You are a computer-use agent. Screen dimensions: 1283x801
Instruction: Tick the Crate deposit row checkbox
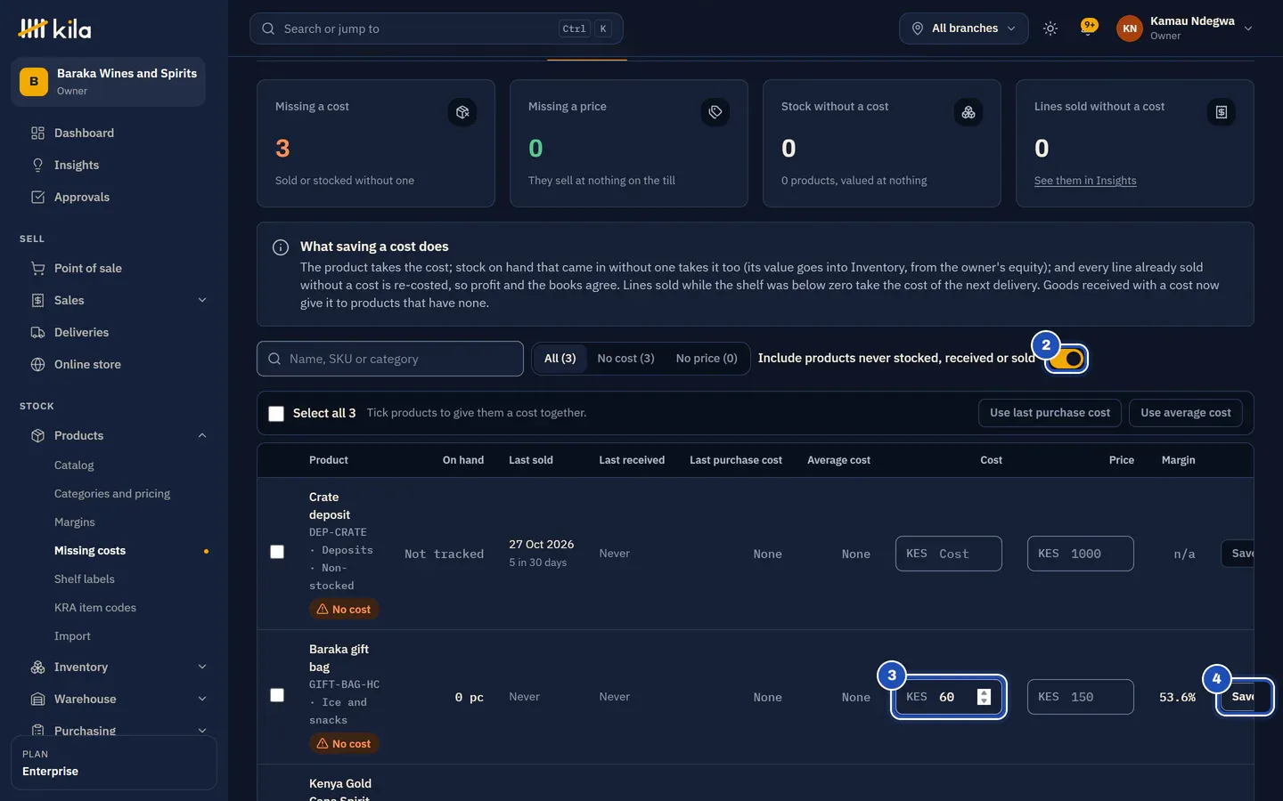click(277, 552)
